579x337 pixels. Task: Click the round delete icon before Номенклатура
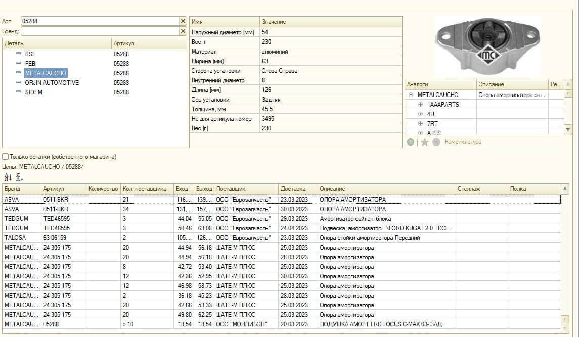pyautogui.click(x=436, y=142)
